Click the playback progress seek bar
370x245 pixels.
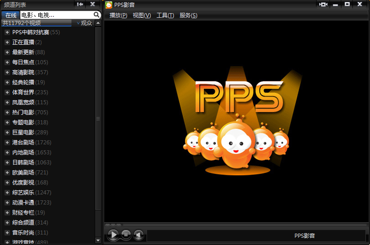pyautogui.click(x=245, y=225)
